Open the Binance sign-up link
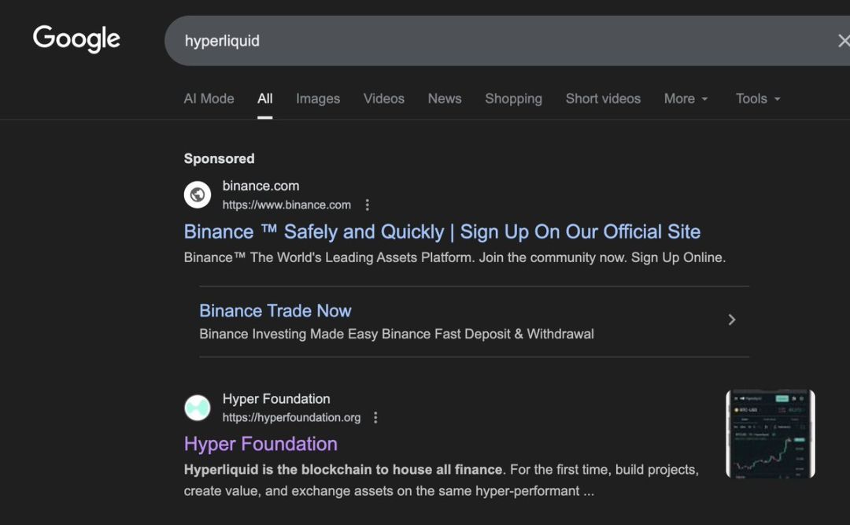The height and width of the screenshot is (525, 850). coord(442,231)
